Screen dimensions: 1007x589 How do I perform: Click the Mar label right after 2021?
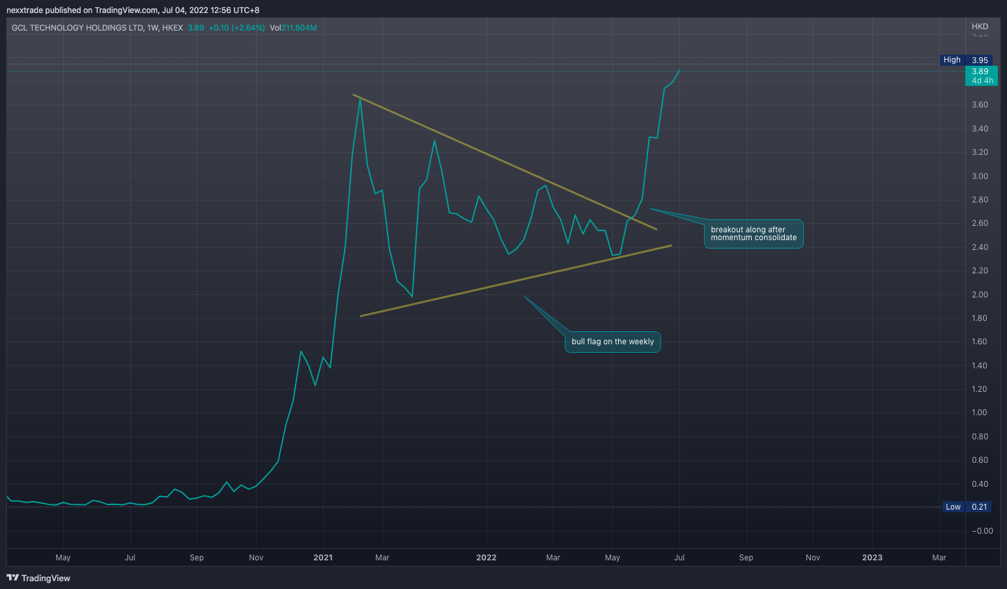point(382,558)
